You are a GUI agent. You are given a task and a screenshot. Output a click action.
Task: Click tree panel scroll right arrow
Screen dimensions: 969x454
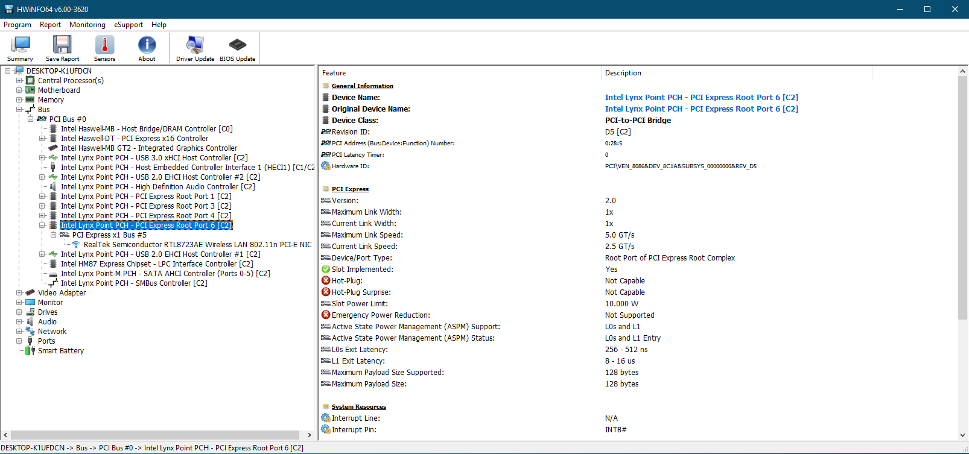click(x=309, y=435)
